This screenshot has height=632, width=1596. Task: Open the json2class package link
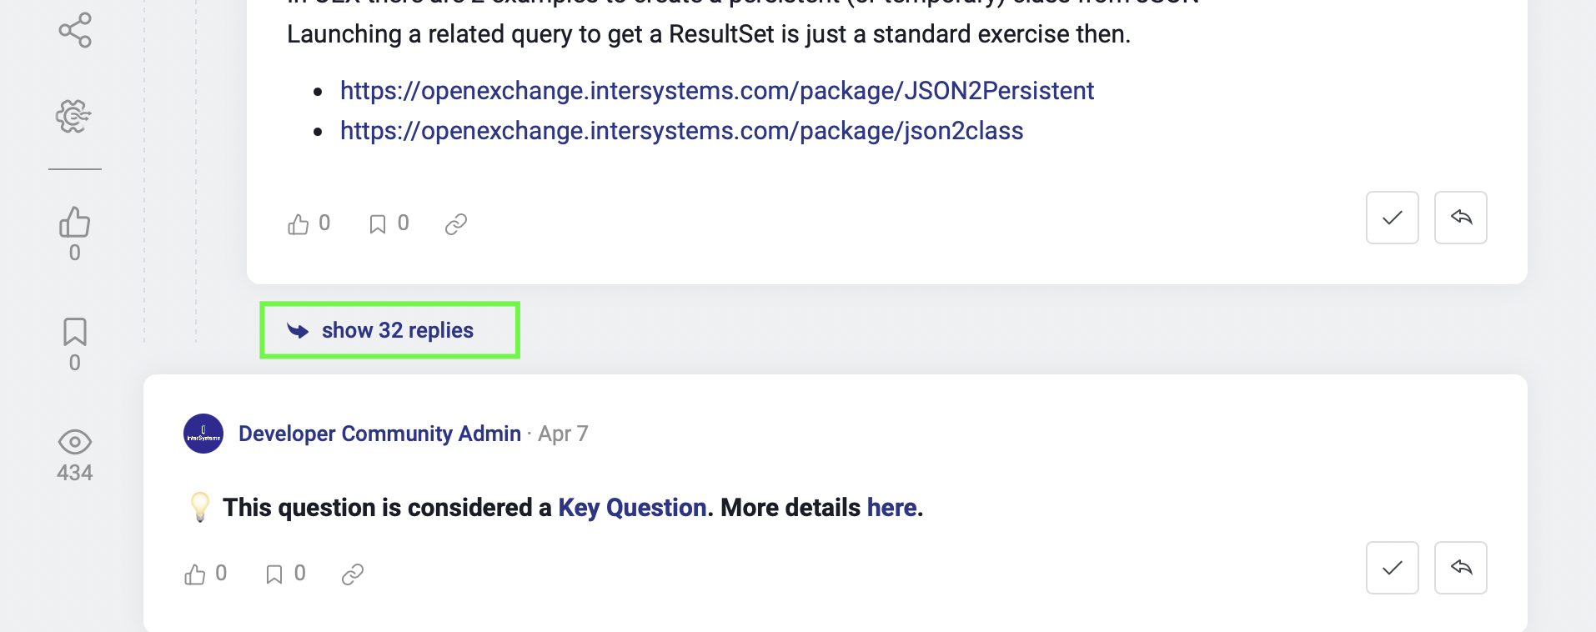click(681, 131)
